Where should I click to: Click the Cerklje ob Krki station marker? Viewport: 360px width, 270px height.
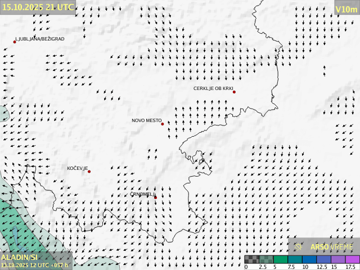pos(234,92)
